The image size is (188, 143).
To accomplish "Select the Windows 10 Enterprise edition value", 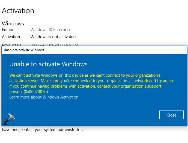I will coord(51,30).
